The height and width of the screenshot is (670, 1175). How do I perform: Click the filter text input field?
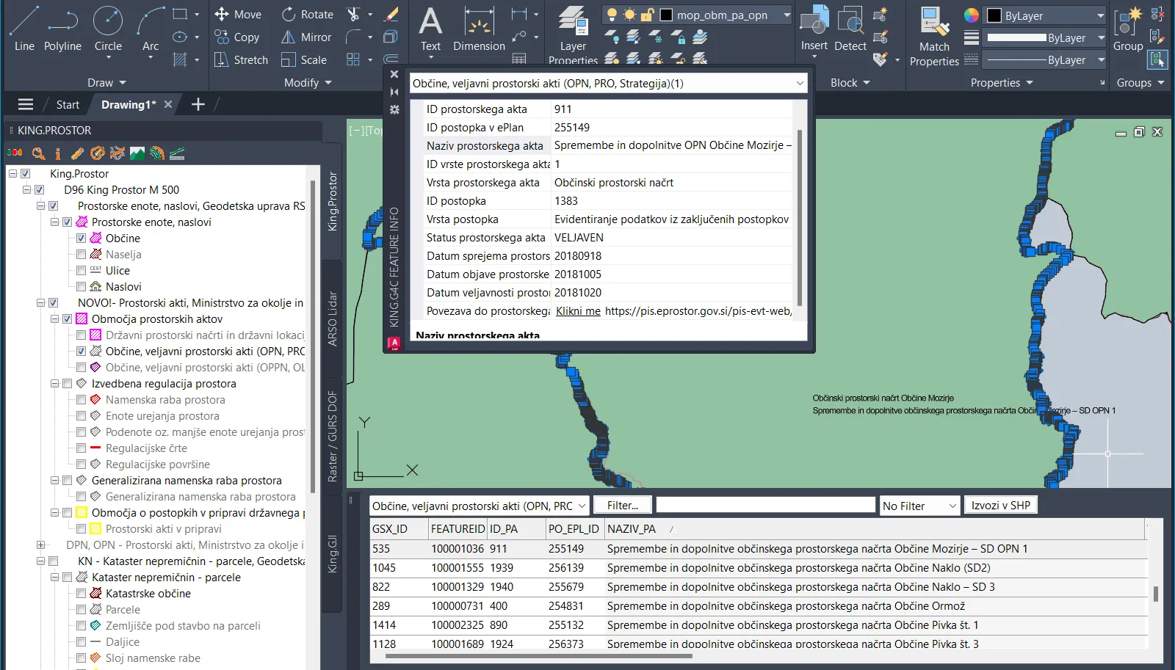click(x=765, y=506)
